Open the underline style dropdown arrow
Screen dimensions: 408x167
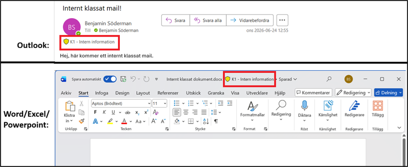coord(120,113)
